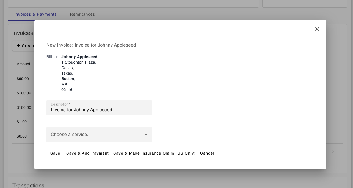The image size is (353, 188).
Task: Click the dropdown arrow on the service selector
Action: 146,135
